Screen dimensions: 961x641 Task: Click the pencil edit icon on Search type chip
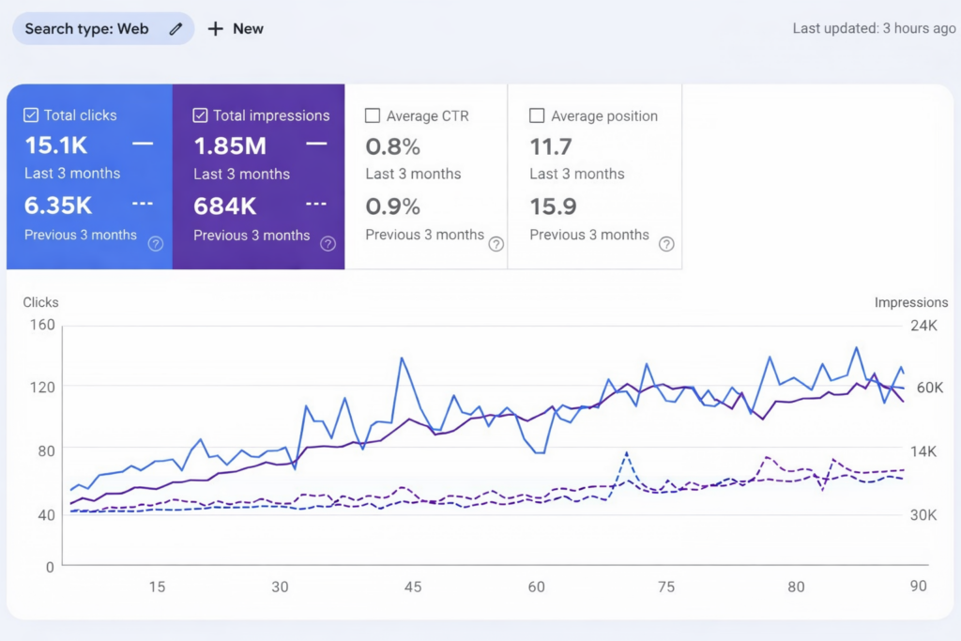[x=175, y=29]
